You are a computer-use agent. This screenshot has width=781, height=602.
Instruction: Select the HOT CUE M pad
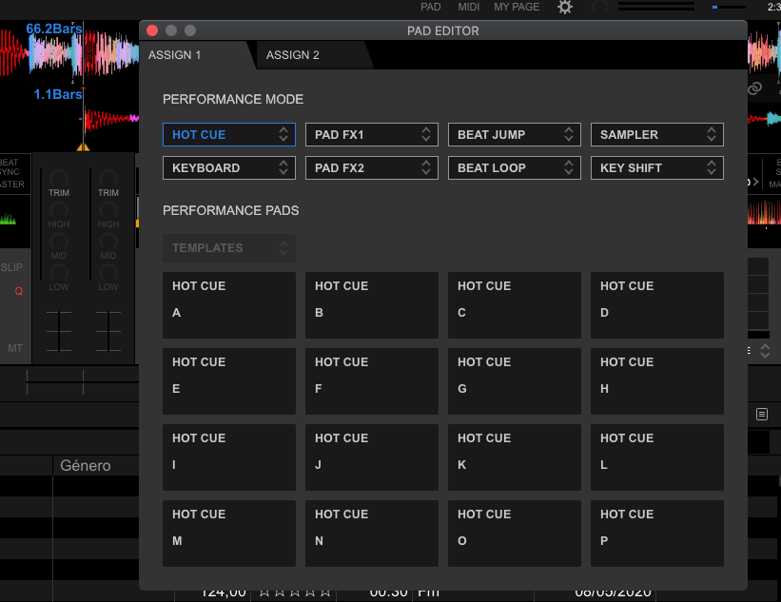[x=229, y=534]
